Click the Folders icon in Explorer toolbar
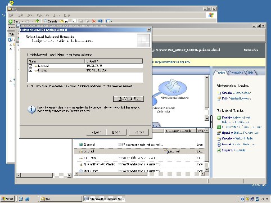Screen dimensions: 271x203 pos(62,21)
